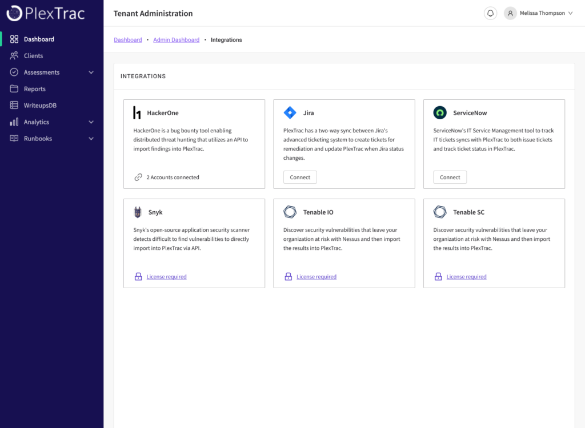The height and width of the screenshot is (428, 585).
Task: Click the ServiceNow logo icon
Action: pyautogui.click(x=440, y=112)
